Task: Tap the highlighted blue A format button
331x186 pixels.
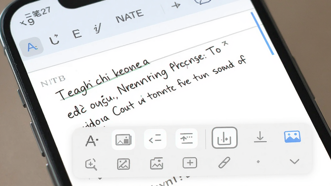Action: (31, 47)
